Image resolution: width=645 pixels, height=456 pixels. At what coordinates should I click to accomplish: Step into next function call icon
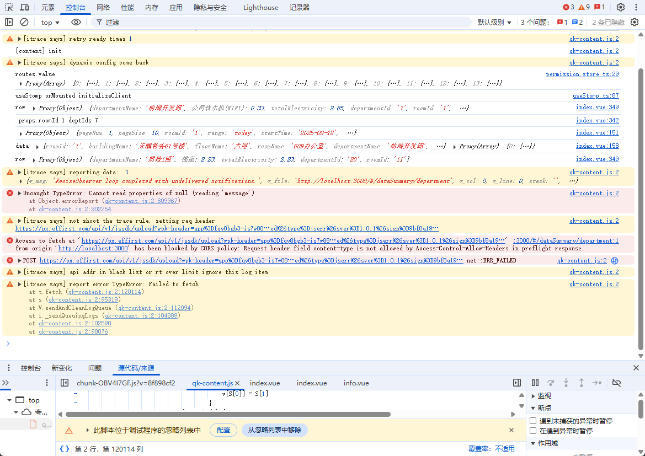tap(566, 383)
